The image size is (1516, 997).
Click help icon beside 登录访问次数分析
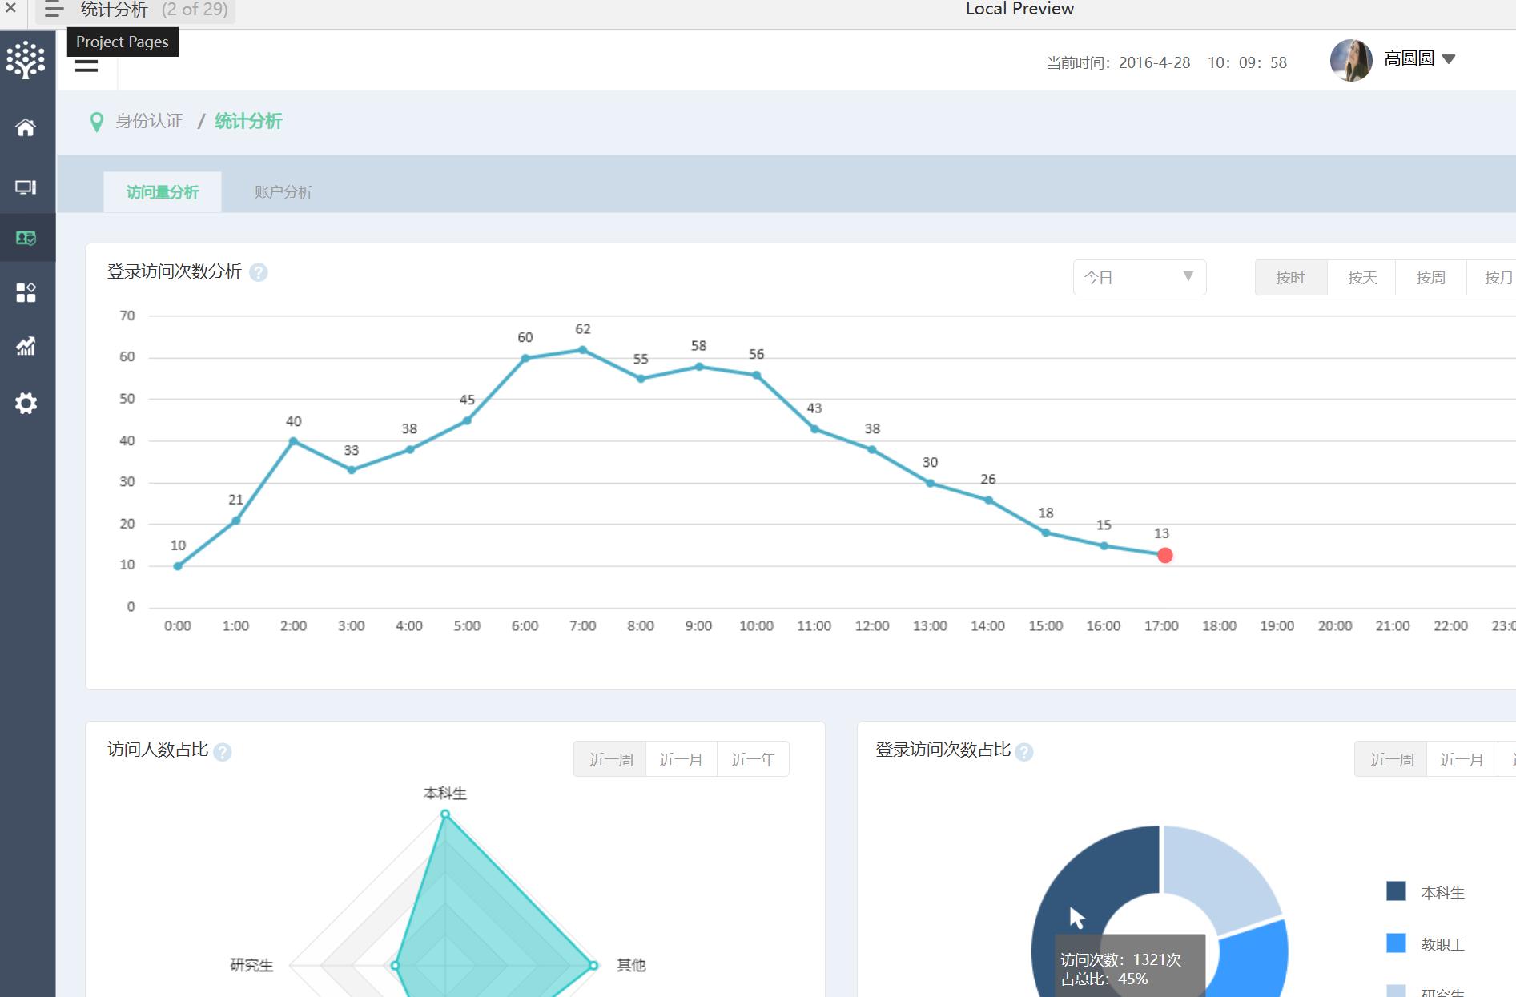pyautogui.click(x=259, y=273)
